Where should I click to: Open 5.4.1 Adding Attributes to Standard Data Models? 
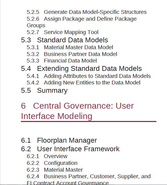tap(89, 76)
